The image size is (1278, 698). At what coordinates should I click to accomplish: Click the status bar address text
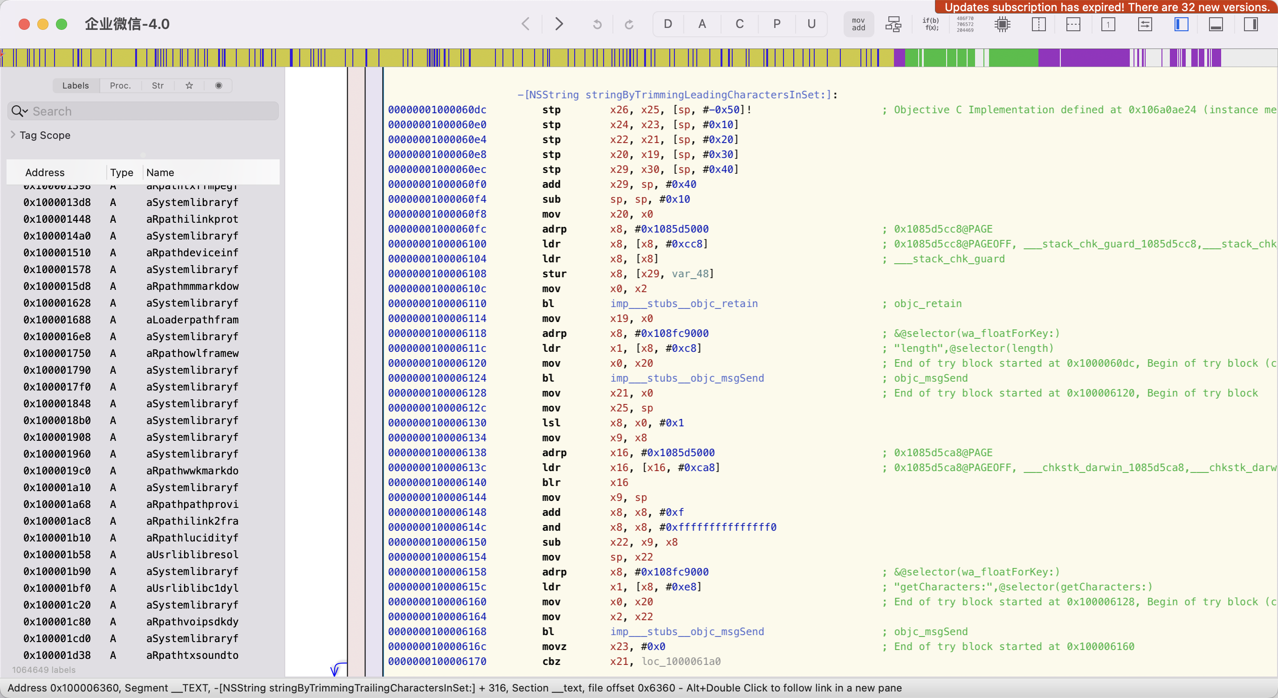click(454, 688)
